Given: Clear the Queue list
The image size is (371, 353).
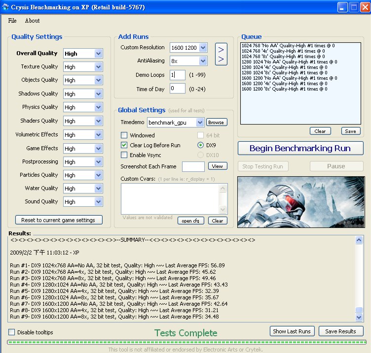Looking at the screenshot, I should coord(320,131).
